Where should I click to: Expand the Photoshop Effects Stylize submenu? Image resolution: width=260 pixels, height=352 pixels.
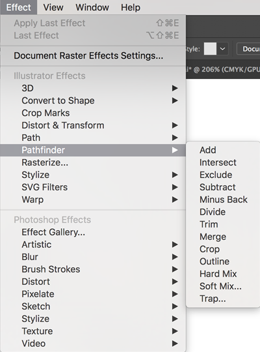point(93,319)
